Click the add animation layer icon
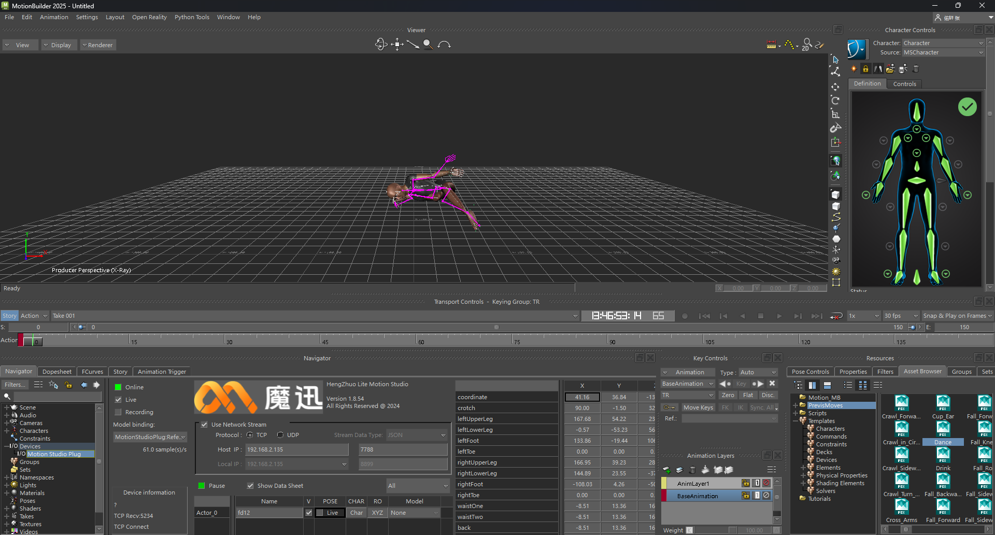This screenshot has height=535, width=995. click(666, 470)
